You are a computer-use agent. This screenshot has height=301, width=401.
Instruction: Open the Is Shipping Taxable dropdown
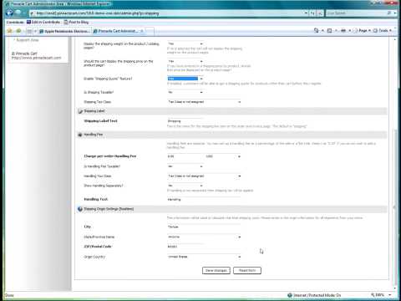185,92
